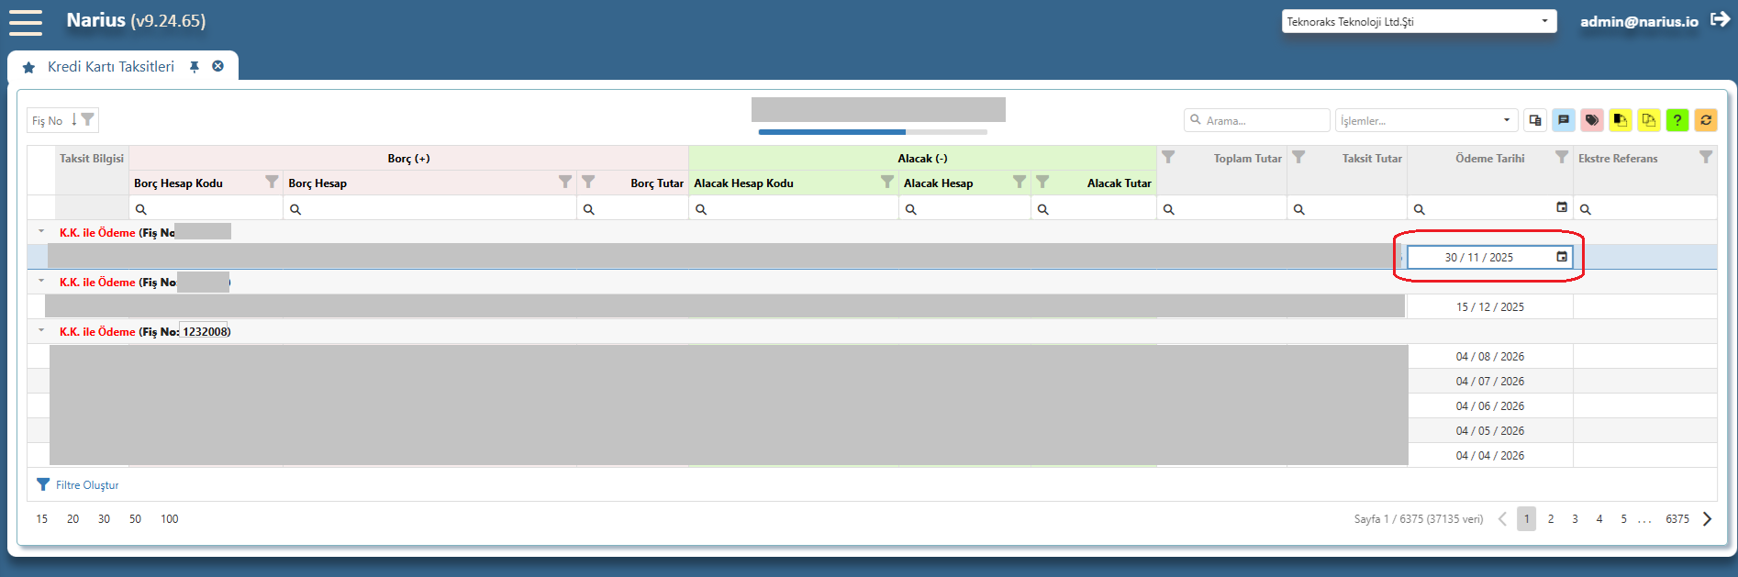The height and width of the screenshot is (577, 1738).
Task: Open filter for Alacak Tutar column
Action: [x=1042, y=182]
